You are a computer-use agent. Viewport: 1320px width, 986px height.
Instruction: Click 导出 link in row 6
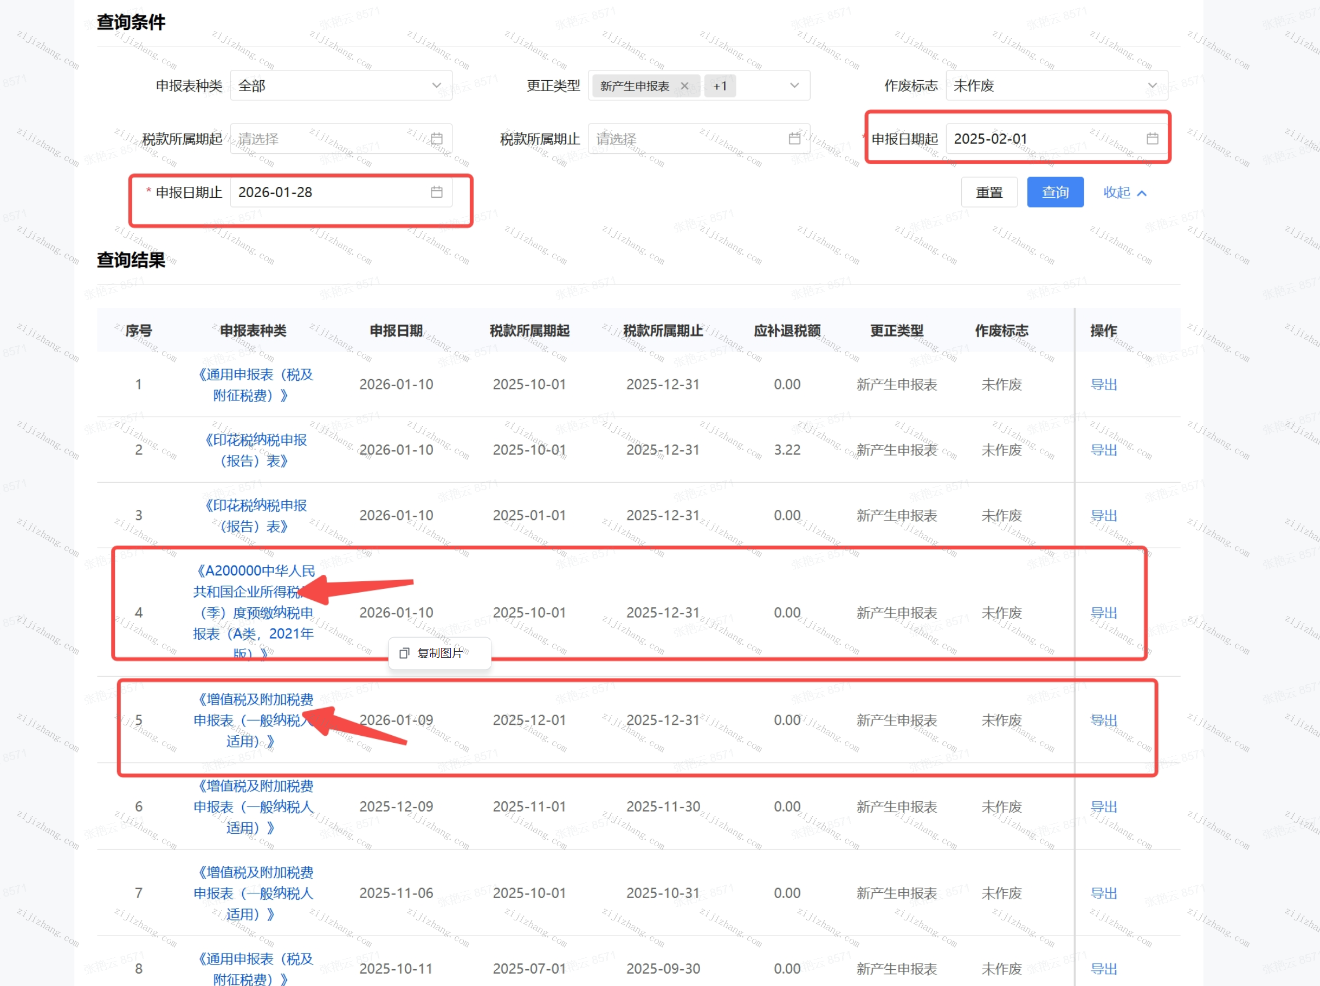(1103, 807)
